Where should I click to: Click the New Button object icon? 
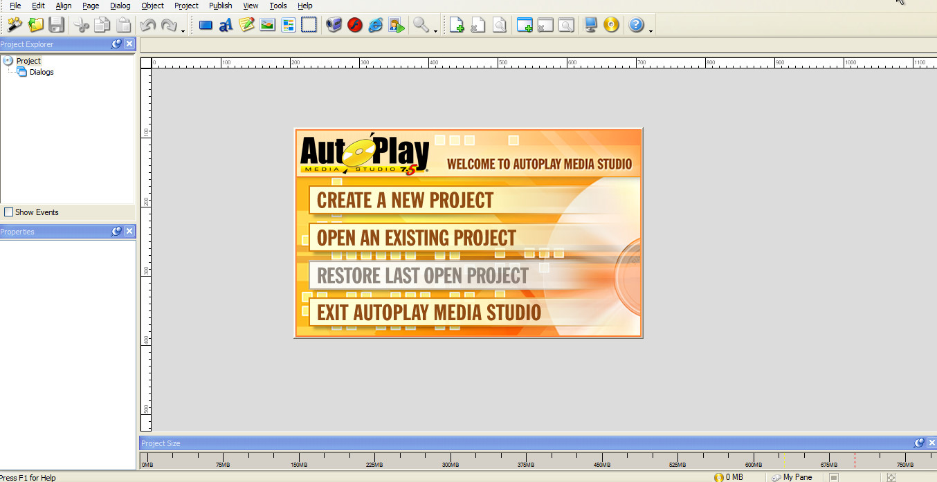tap(206, 26)
